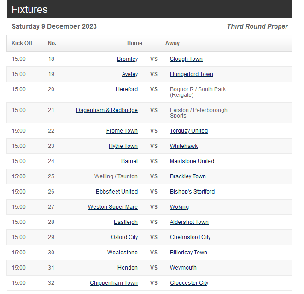Click the Aveley home team link
304x294 pixels.
pos(130,74)
